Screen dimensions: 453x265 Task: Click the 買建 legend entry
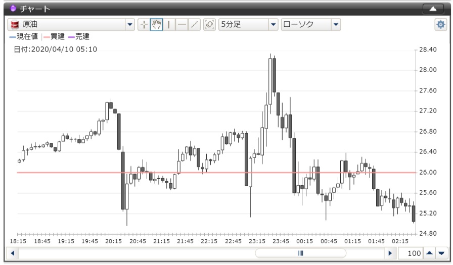(x=54, y=37)
